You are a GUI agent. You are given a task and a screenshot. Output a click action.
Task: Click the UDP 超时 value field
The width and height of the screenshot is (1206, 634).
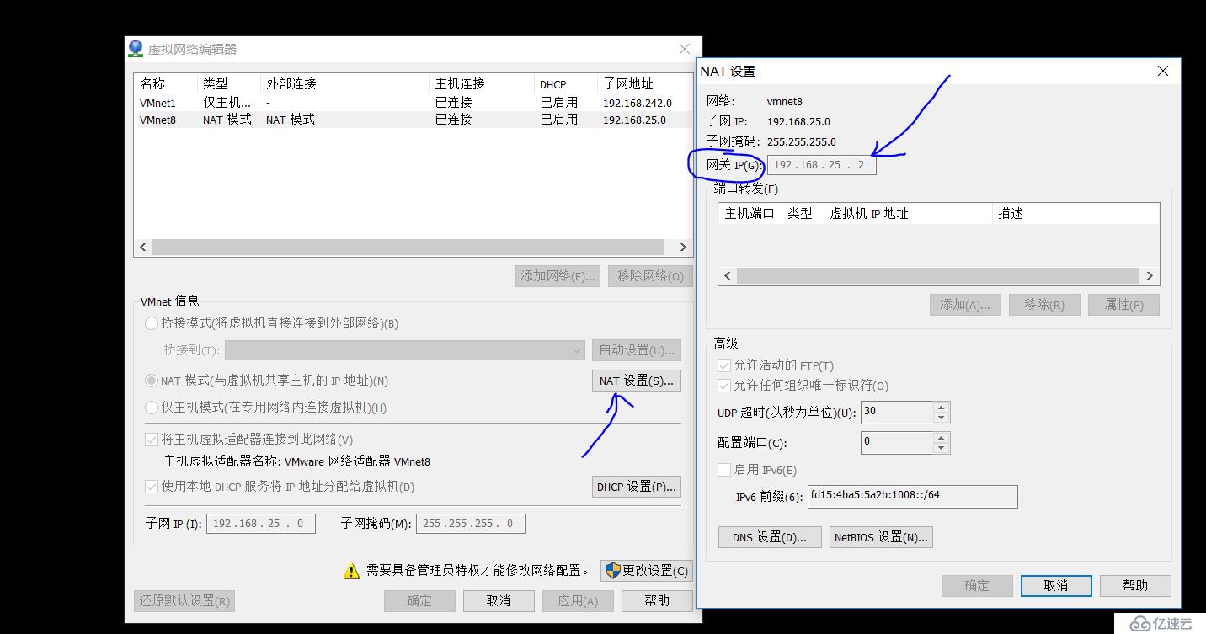897,412
